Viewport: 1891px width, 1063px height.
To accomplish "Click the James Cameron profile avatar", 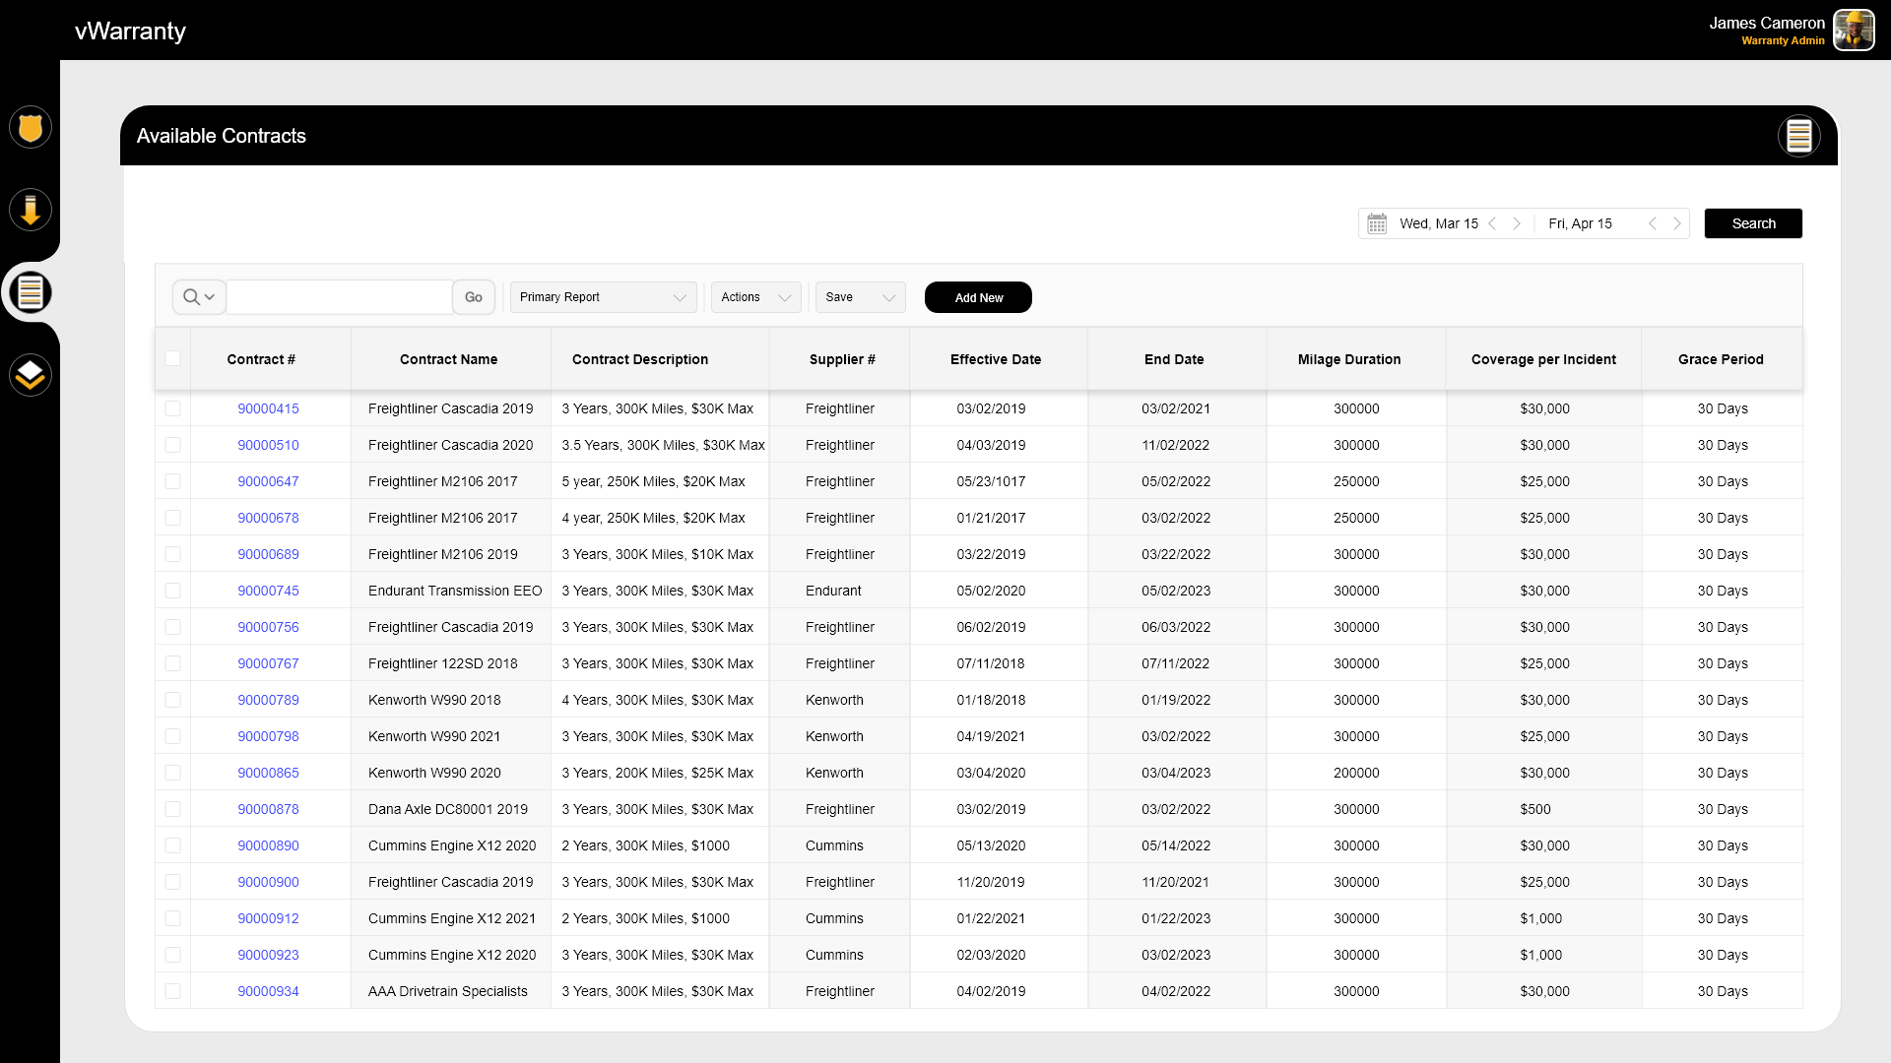I will (x=1854, y=31).
